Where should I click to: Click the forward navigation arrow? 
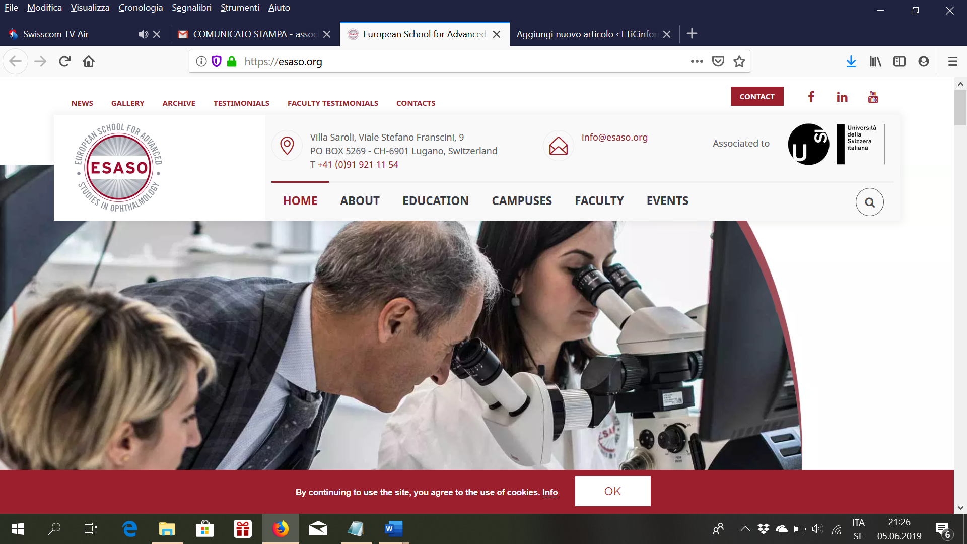(x=40, y=61)
